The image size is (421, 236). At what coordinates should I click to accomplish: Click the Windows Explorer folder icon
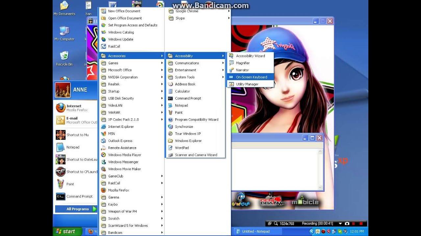tap(170, 141)
